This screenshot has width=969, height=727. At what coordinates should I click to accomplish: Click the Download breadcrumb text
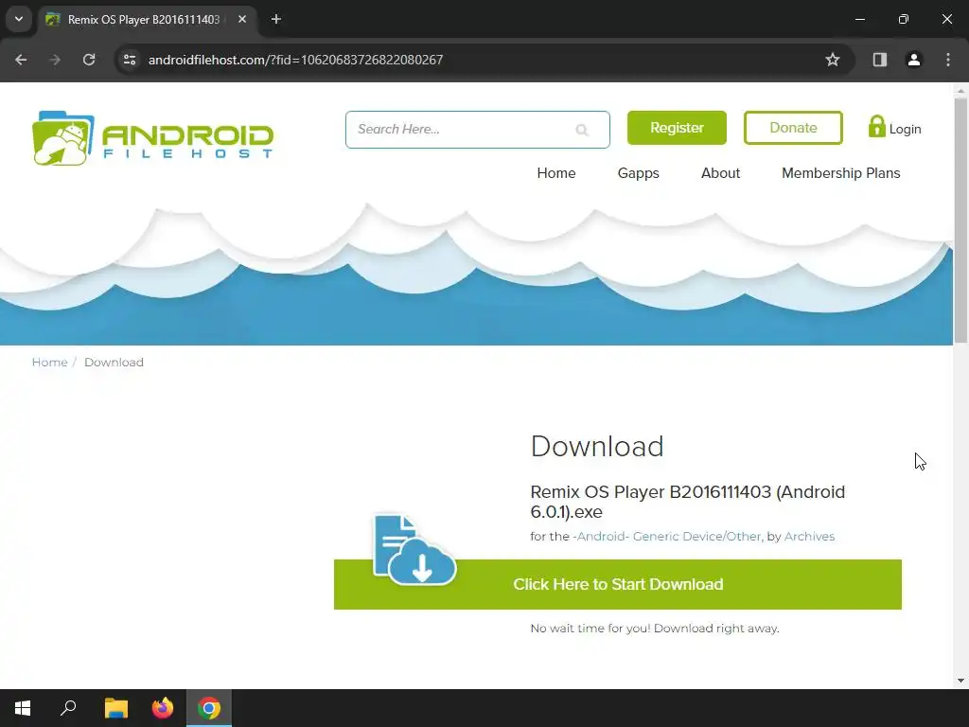[114, 363]
